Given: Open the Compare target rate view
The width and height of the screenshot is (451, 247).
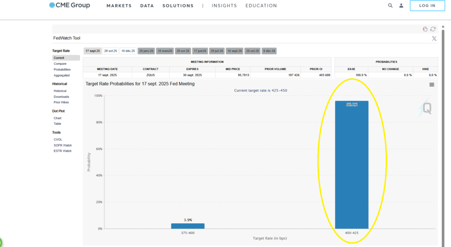Looking at the screenshot, I should 60,64.
